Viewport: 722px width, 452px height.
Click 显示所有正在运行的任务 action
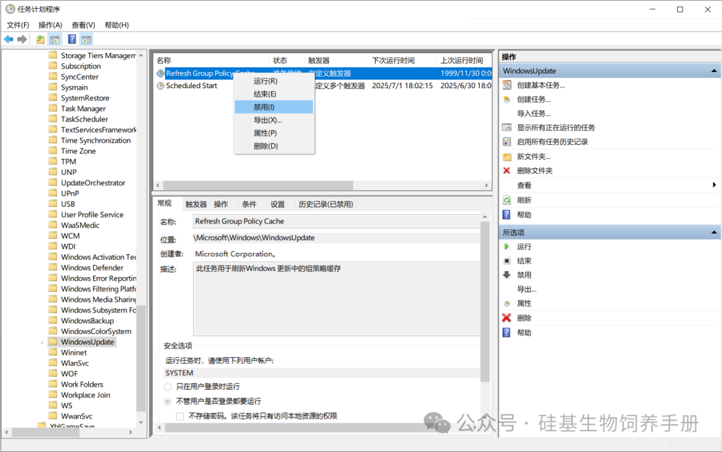point(556,128)
